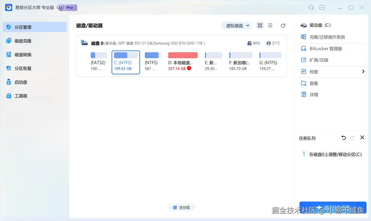
Task: Click 执行任务 button
Action: pyautogui.click(x=333, y=207)
